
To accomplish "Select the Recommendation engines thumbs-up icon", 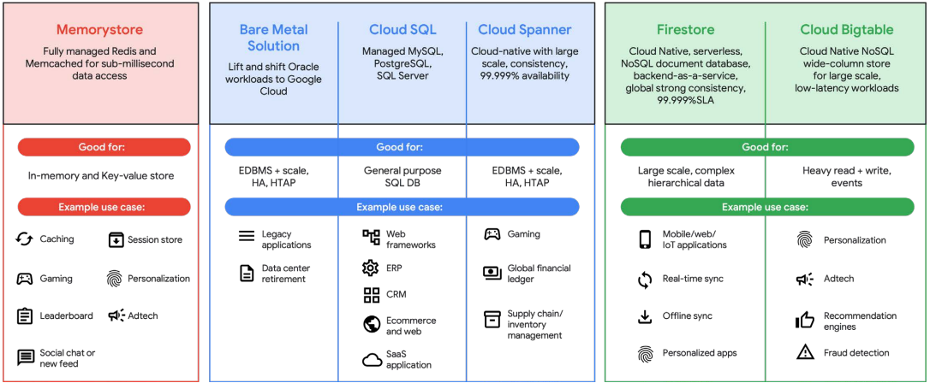I will pos(805,321).
